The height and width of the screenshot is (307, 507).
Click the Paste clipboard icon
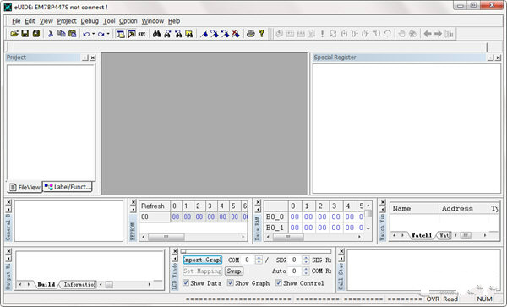(x=73, y=33)
